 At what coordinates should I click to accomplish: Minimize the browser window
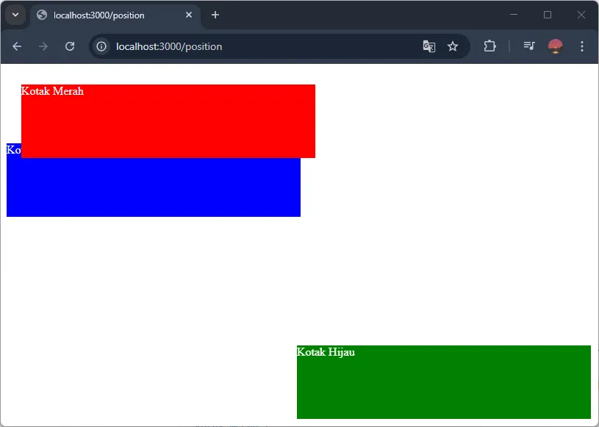(514, 15)
